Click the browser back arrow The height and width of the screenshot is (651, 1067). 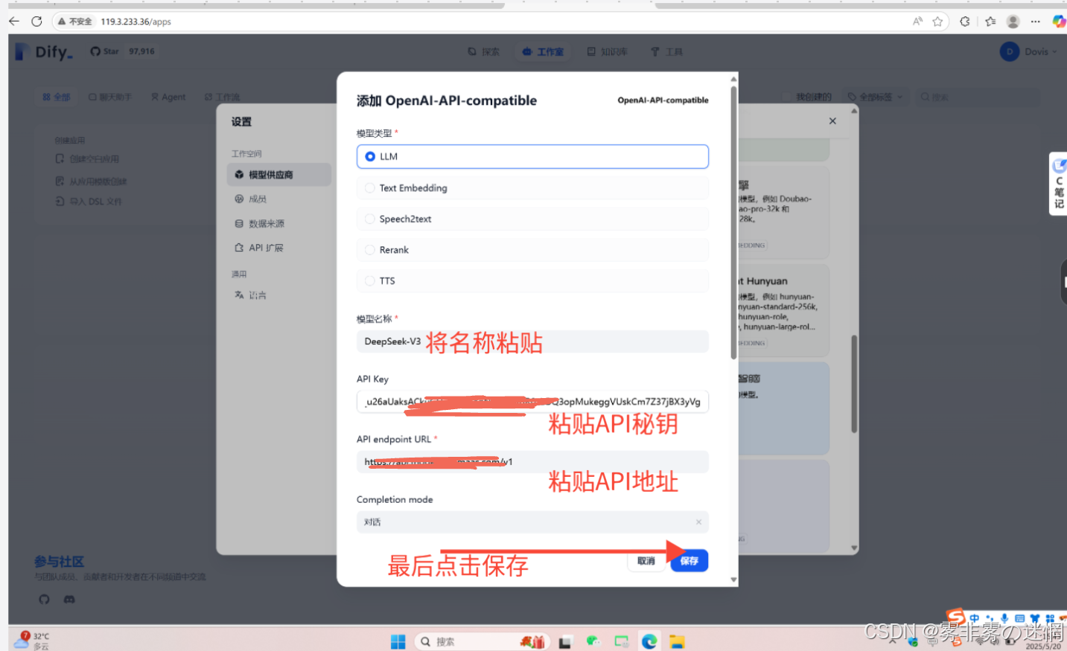(13, 22)
